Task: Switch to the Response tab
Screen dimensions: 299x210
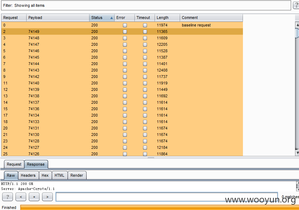Action: coord(36,164)
